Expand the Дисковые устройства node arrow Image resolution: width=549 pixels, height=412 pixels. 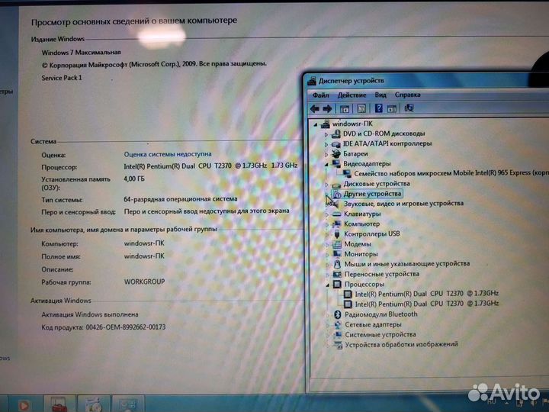326,185
